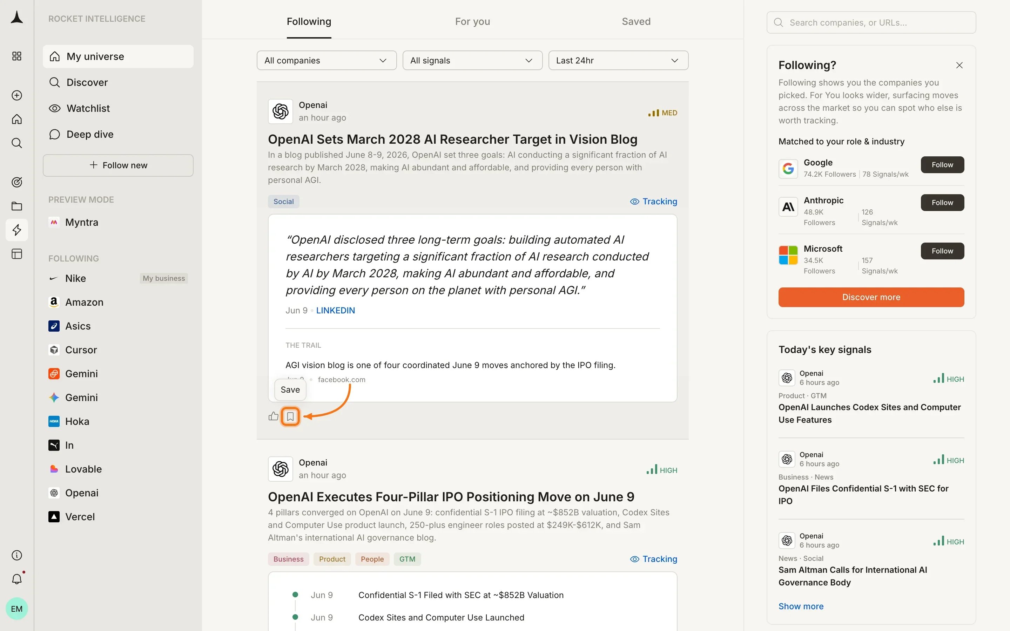Switch to the For you tab
The image size is (1010, 631).
pos(472,22)
